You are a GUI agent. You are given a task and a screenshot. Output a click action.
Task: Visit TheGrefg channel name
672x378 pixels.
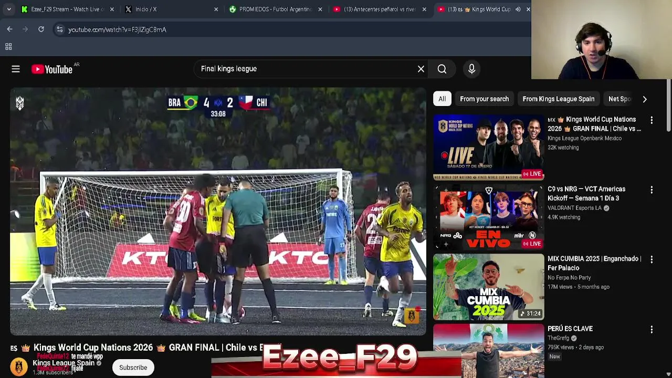click(558, 338)
